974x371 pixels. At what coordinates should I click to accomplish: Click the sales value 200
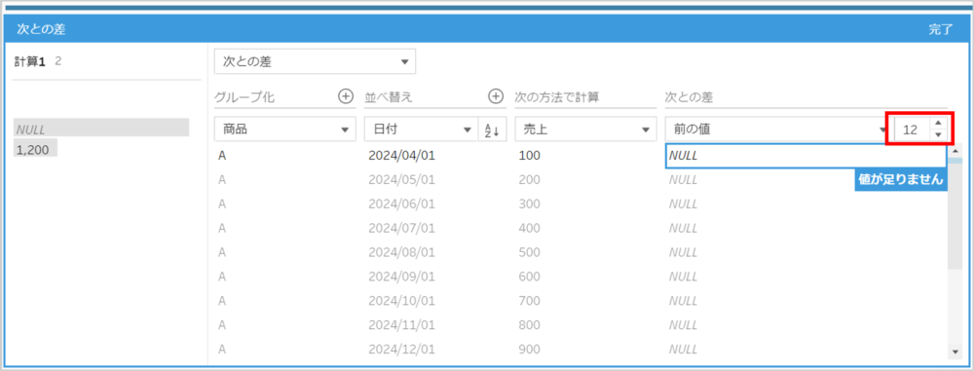[530, 179]
